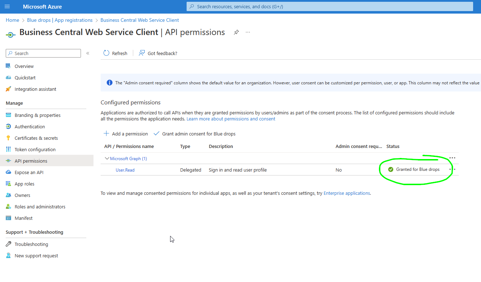Click the Refresh icon button

pos(106,53)
